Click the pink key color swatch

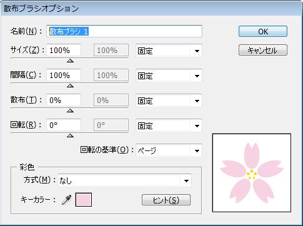tap(84, 200)
